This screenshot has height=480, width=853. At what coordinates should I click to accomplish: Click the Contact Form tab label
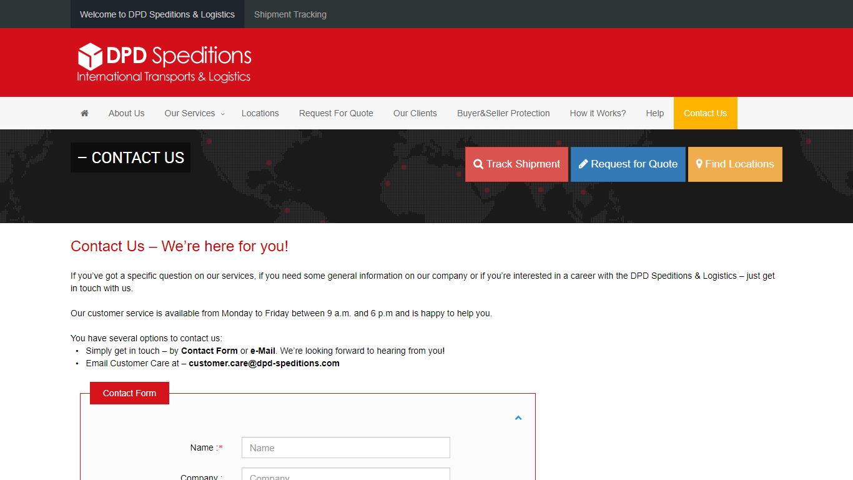point(129,393)
